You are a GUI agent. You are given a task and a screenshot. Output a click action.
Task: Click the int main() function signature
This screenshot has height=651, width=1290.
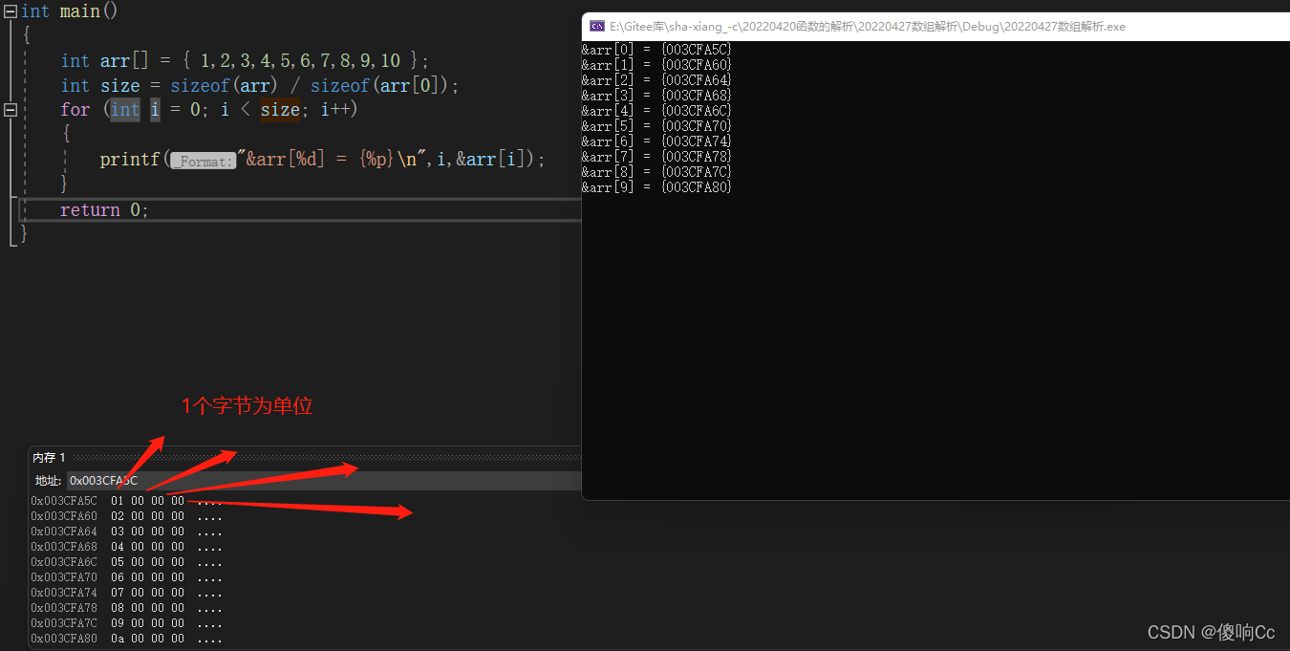click(69, 11)
